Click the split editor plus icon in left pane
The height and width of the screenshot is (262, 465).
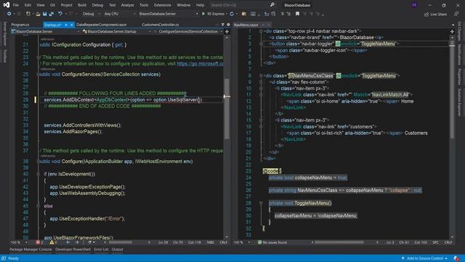[x=227, y=31]
